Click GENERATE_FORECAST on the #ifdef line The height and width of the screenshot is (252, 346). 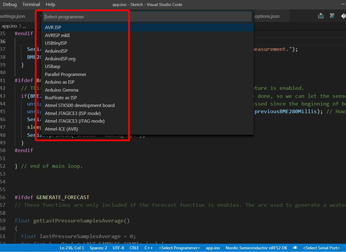tap(63, 197)
